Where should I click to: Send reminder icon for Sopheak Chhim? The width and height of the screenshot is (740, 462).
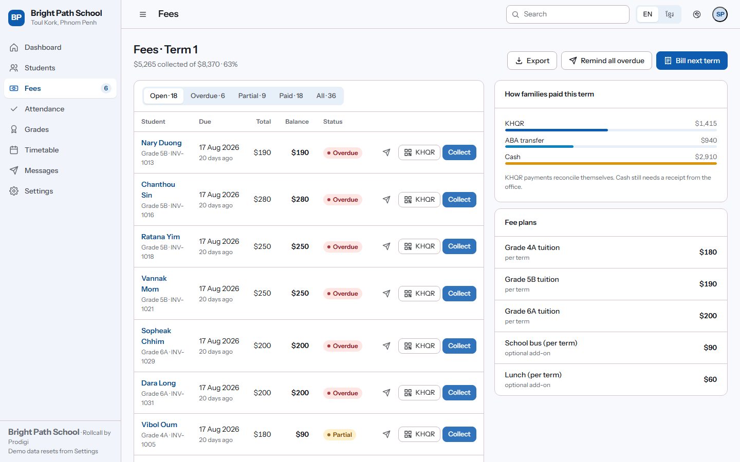click(386, 346)
